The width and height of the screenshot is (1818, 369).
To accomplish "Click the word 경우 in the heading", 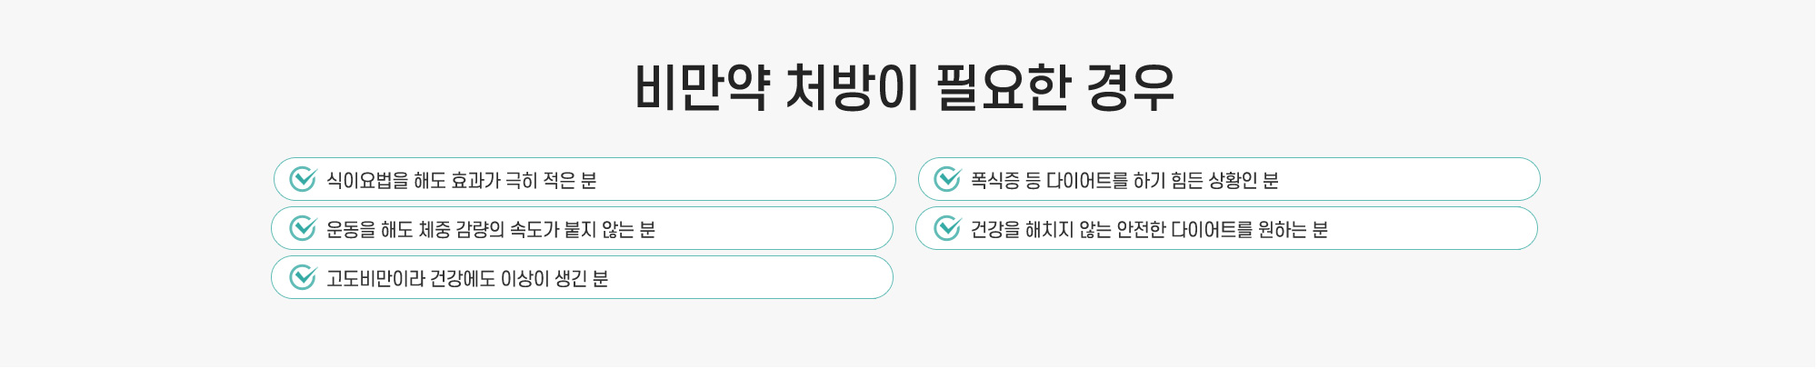I will pos(1131,88).
